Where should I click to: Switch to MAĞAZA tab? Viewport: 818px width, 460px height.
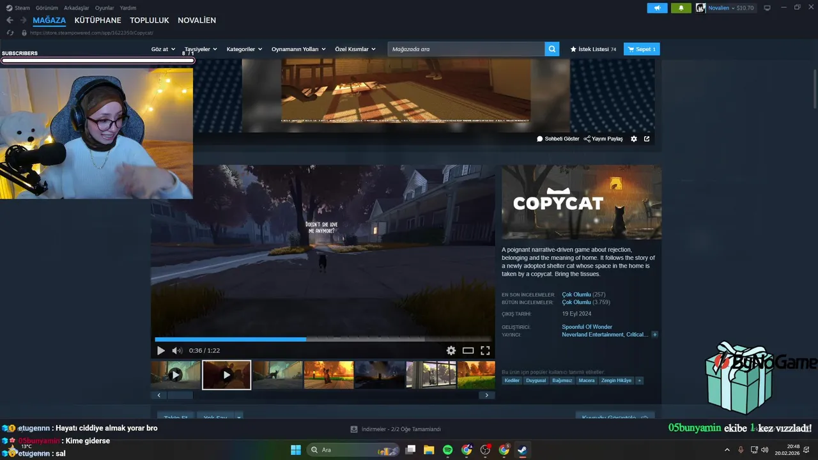tap(49, 20)
